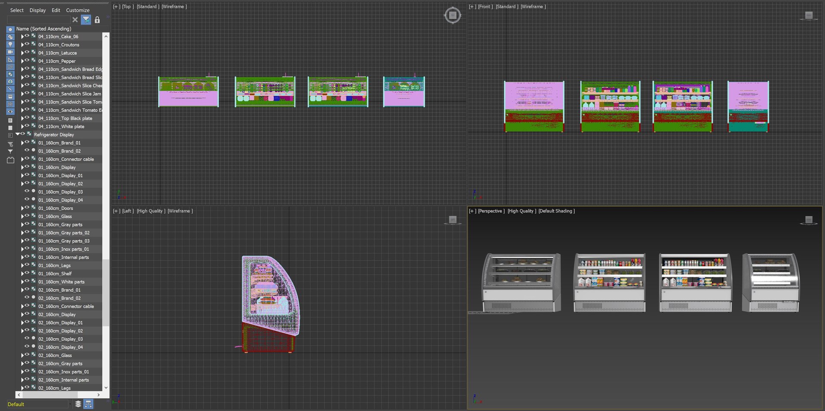Toggle the geometry display filter icon
The image size is (825, 411).
[x=10, y=30]
